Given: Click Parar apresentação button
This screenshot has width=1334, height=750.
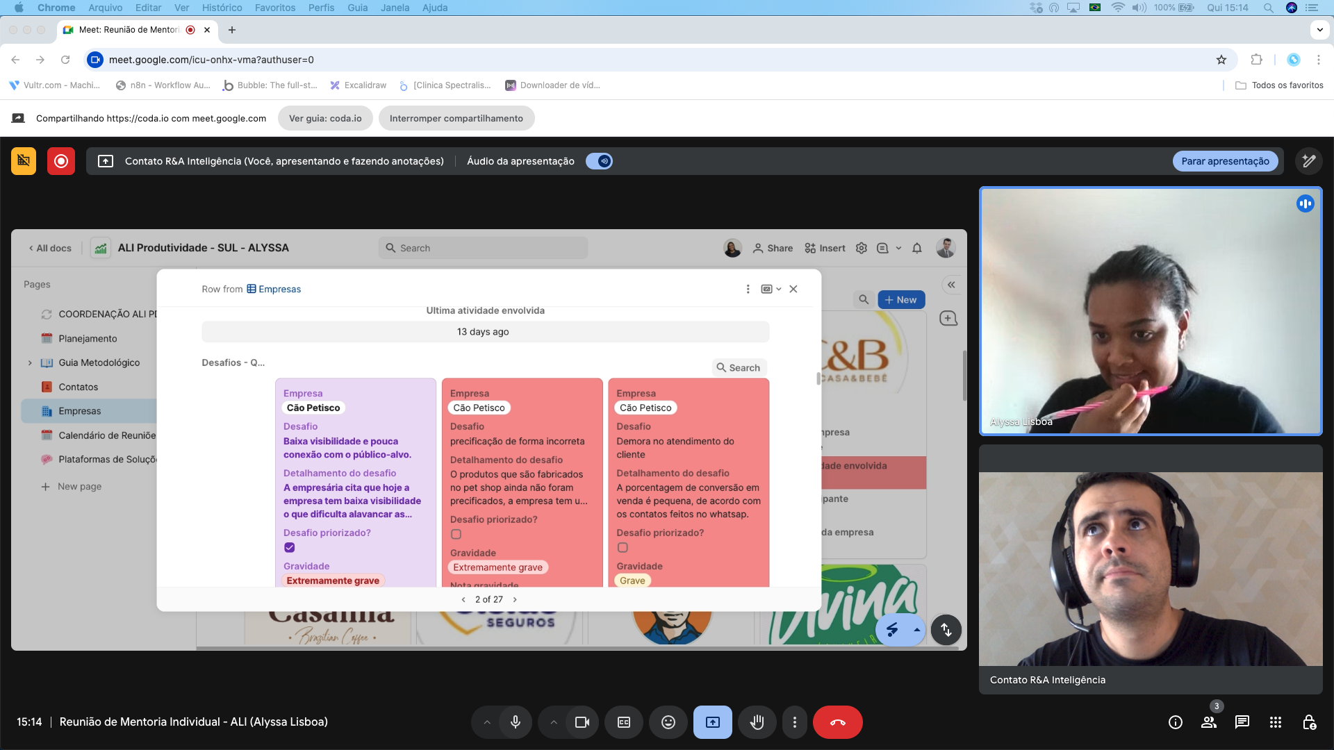Looking at the screenshot, I should [x=1224, y=161].
